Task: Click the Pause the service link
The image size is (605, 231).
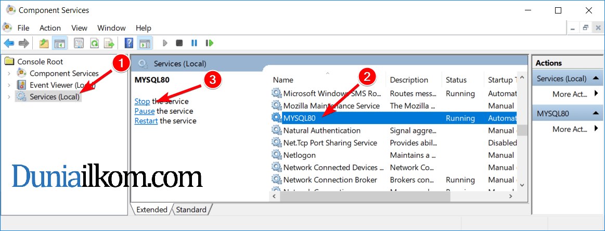Action: (x=145, y=111)
